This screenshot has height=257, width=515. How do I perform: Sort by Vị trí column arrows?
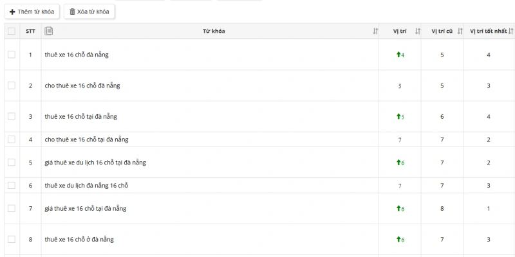418,31
